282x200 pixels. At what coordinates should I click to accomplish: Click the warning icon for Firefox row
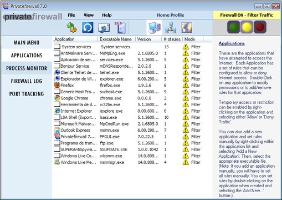click(186, 85)
